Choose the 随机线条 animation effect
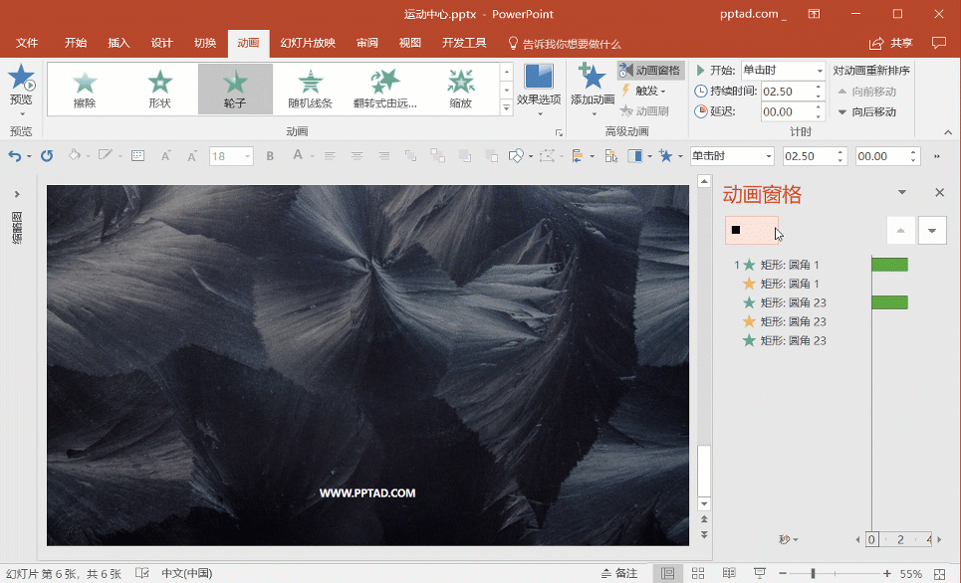 (310, 90)
